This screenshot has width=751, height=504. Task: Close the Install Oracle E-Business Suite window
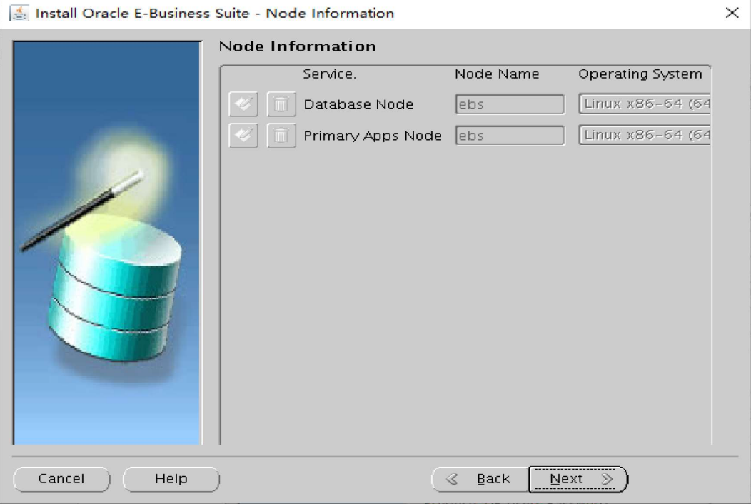point(732,13)
